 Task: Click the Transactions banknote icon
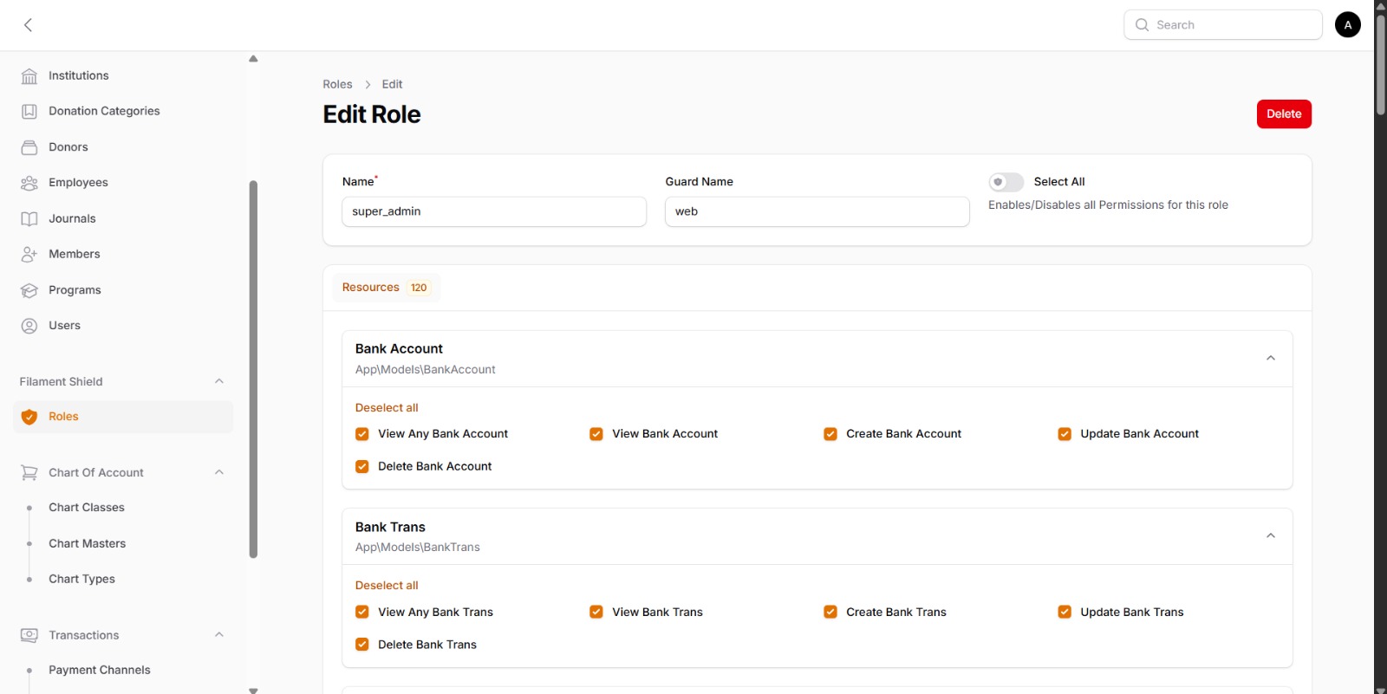tap(29, 635)
